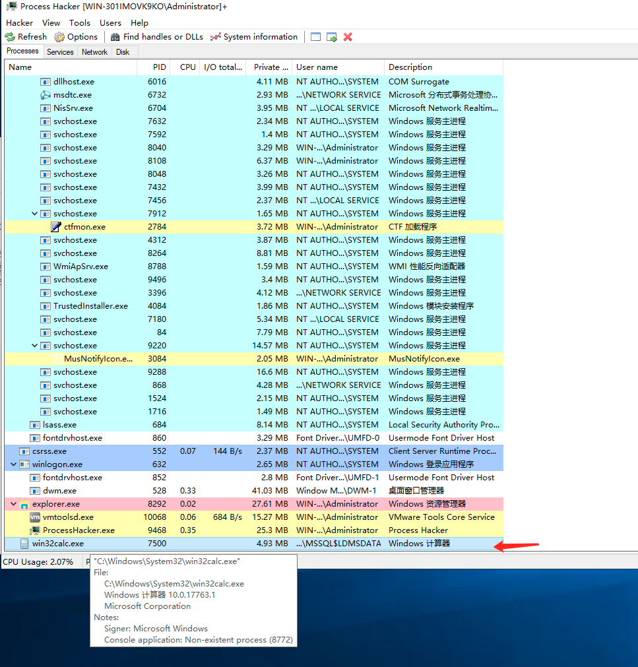Select the msdtc.exe process icon

coord(46,95)
